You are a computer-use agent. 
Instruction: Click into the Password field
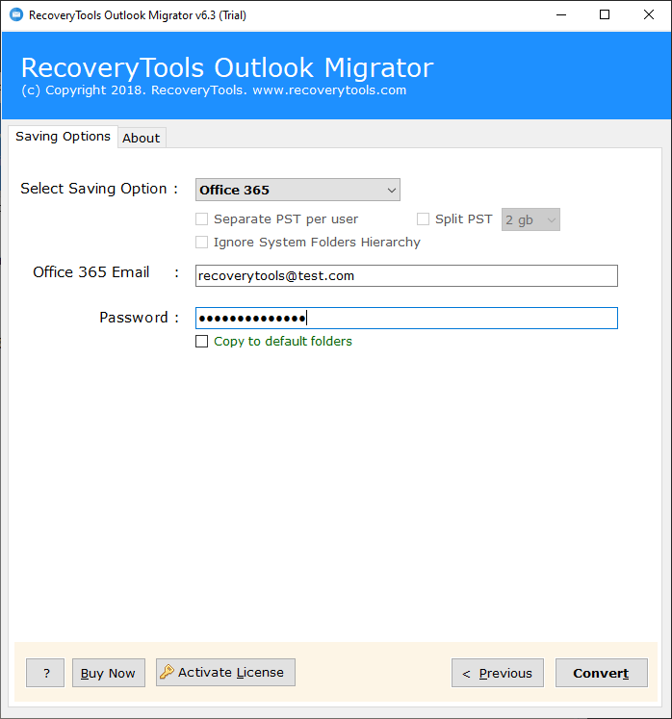pos(406,319)
